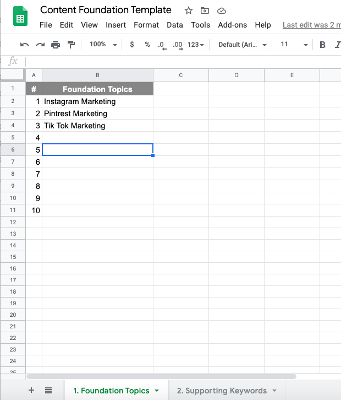Open the Insert menu
The width and height of the screenshot is (341, 400).
tap(116, 25)
